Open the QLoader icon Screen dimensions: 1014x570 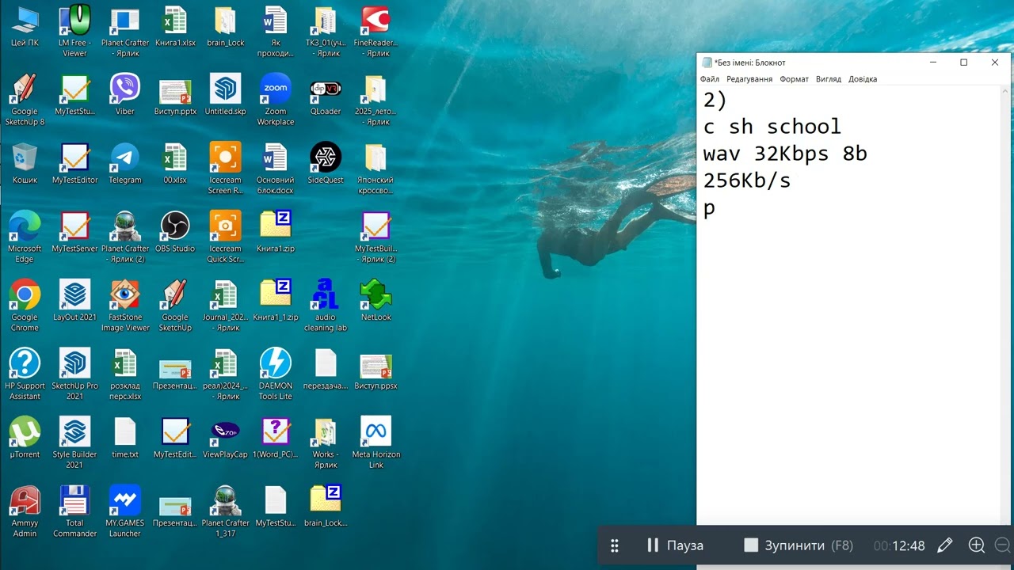(x=326, y=94)
